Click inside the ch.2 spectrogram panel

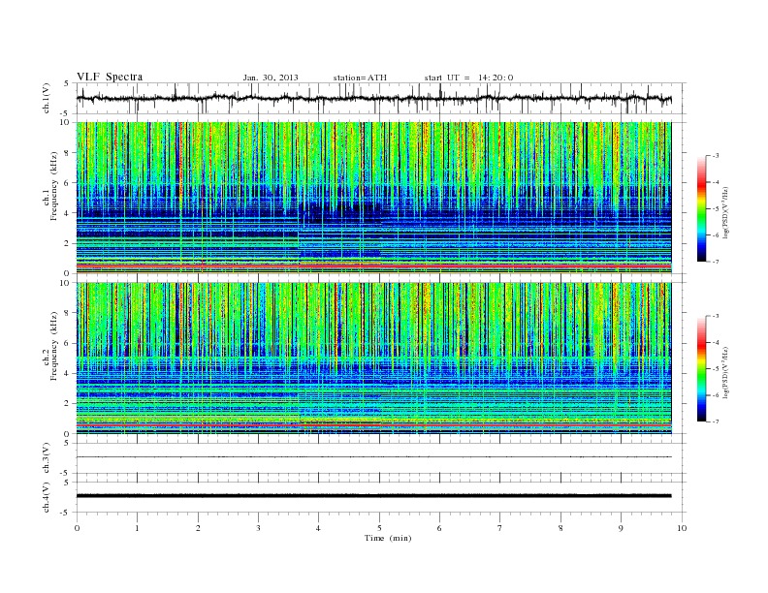point(373,359)
